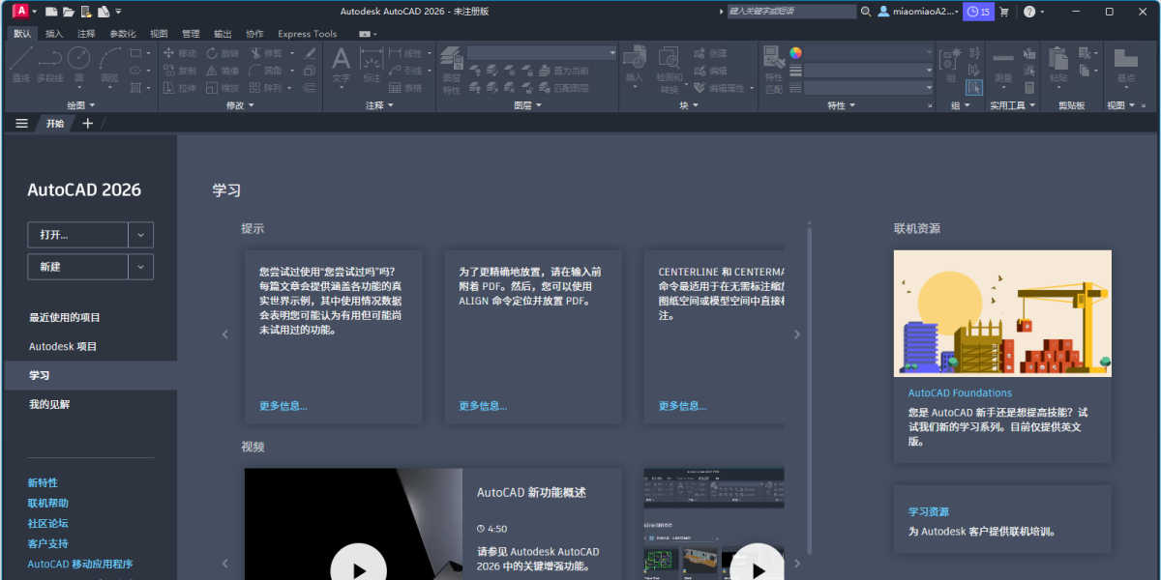
Task: Click the New drawing icon in quick access
Action: click(x=51, y=12)
